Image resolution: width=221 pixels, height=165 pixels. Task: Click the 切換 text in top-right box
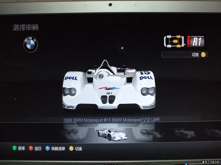pos(195,55)
